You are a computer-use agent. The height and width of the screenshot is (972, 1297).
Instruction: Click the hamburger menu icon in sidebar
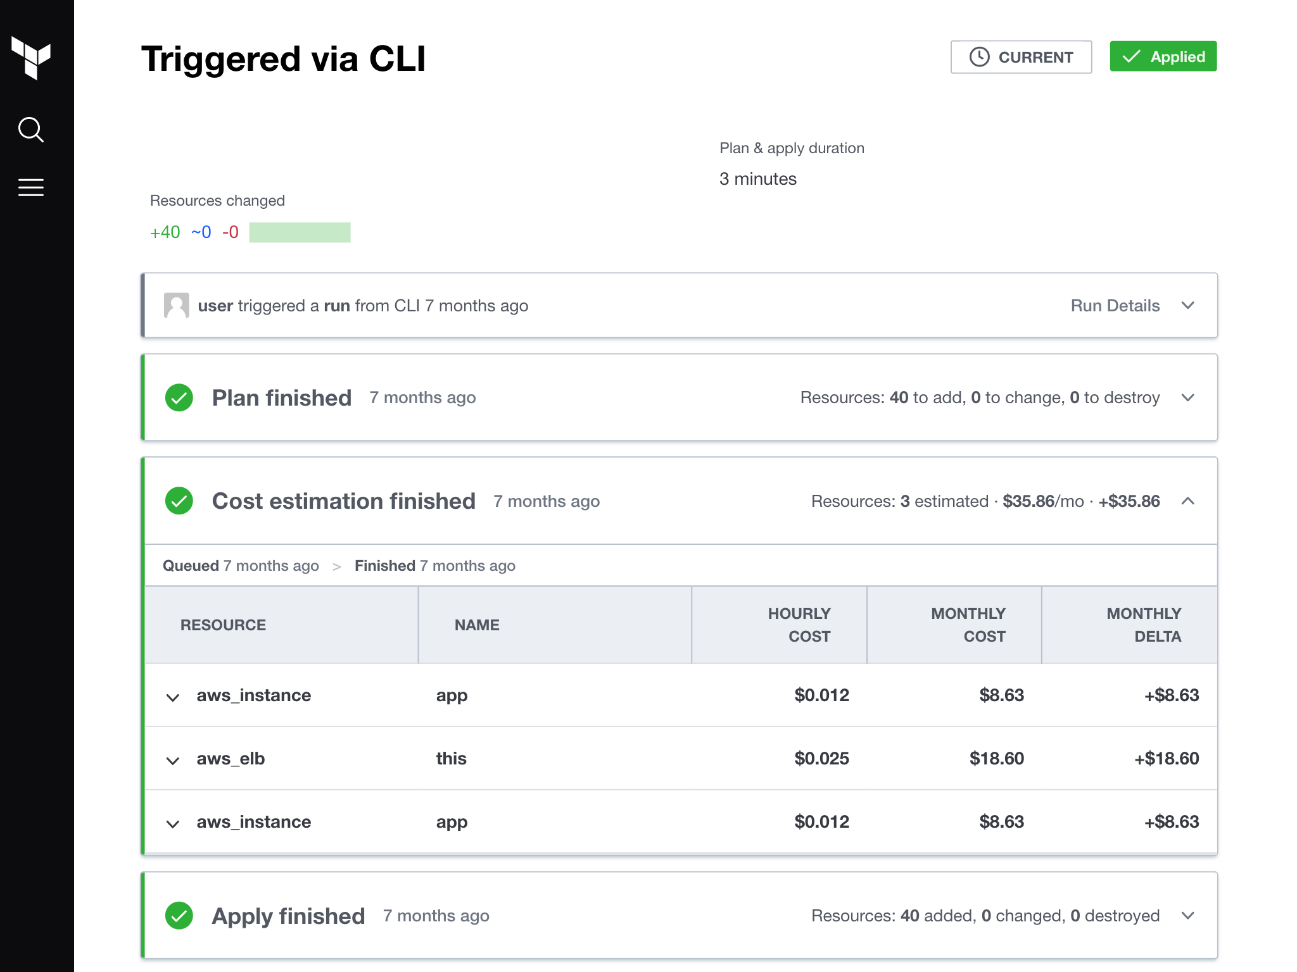(30, 188)
